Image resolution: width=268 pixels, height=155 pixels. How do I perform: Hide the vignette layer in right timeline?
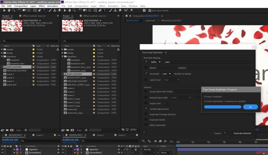click(63, 149)
